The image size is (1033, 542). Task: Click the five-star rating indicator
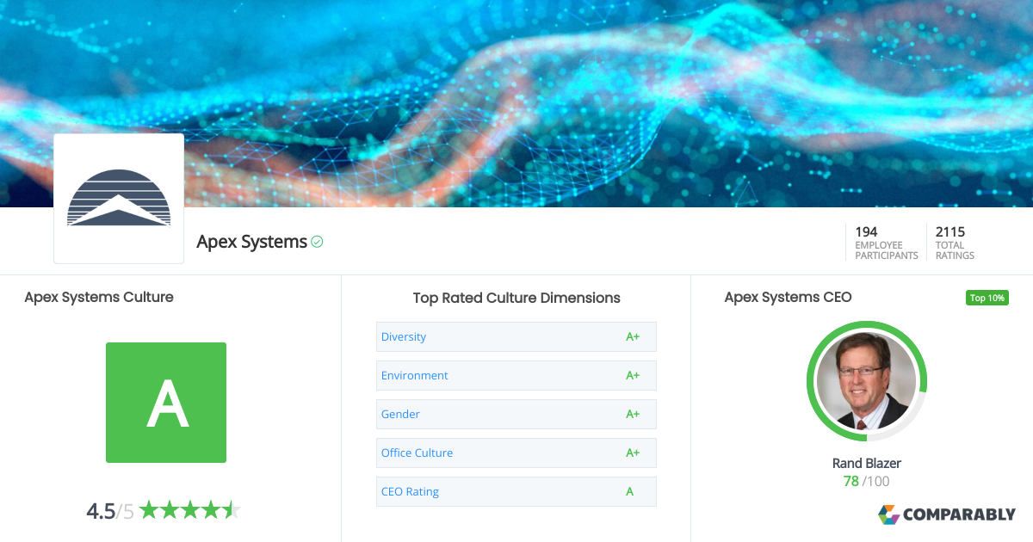pos(189,510)
